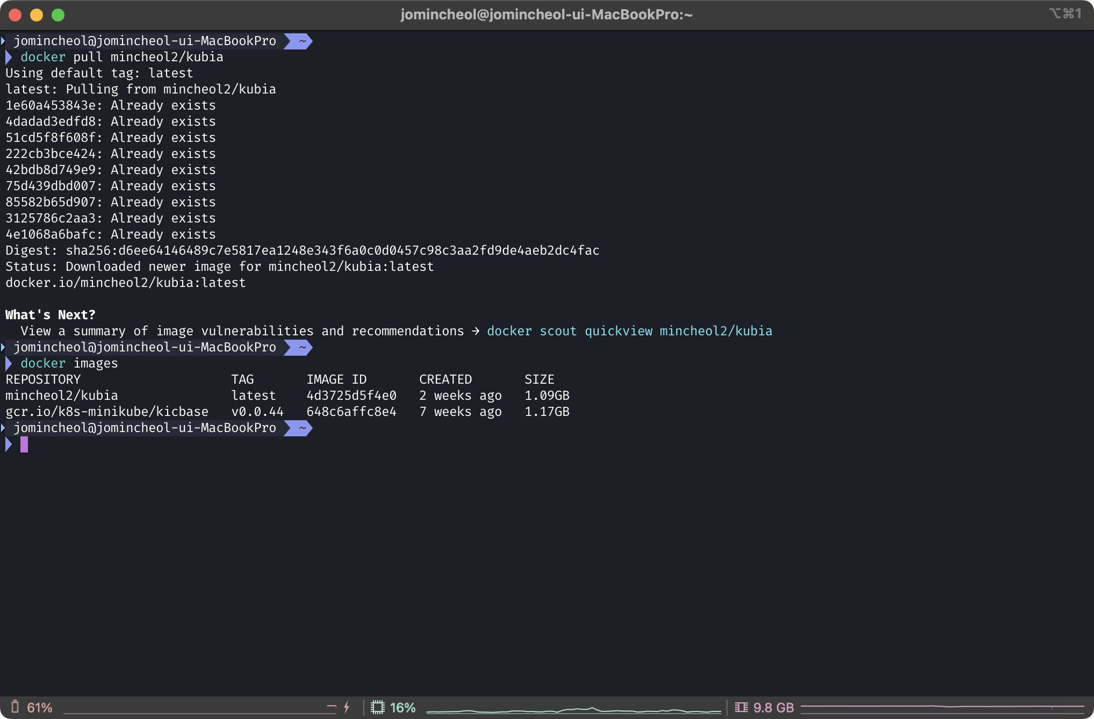Click the battery level graph bar
Image resolution: width=1094 pixels, height=719 pixels.
(x=199, y=713)
